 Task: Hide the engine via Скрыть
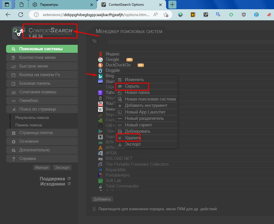(132, 86)
